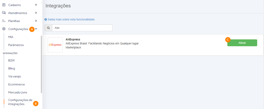The height and width of the screenshot is (109, 264).
Task: Open the Atendimentos menu
Action: click(18, 13)
